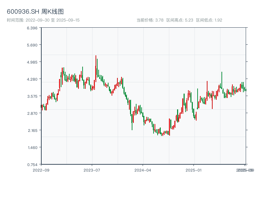Click y-axis value 5.690

coord(32,45)
